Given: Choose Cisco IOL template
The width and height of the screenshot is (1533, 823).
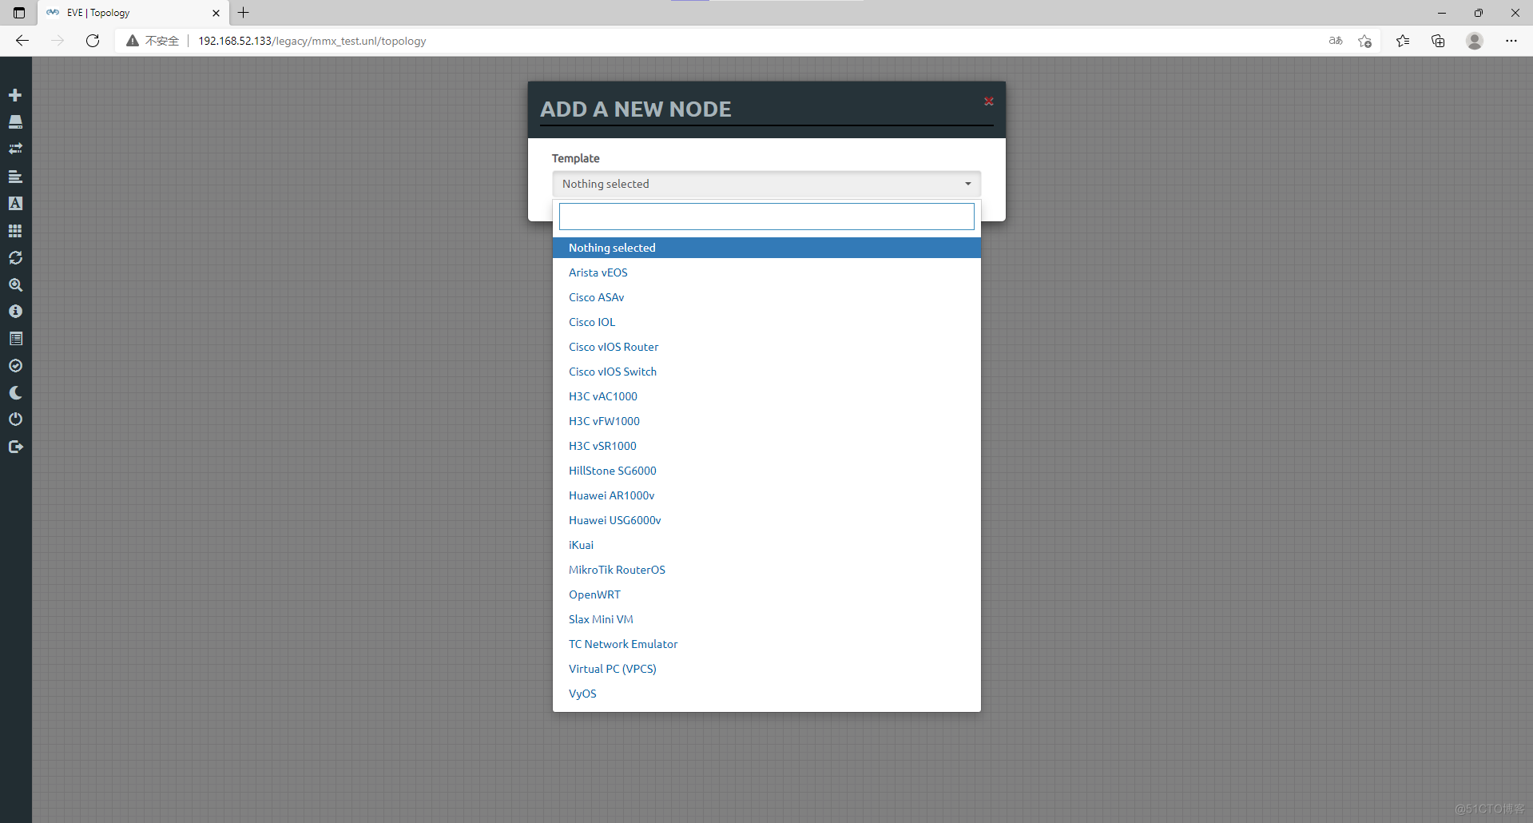Looking at the screenshot, I should point(766,322).
